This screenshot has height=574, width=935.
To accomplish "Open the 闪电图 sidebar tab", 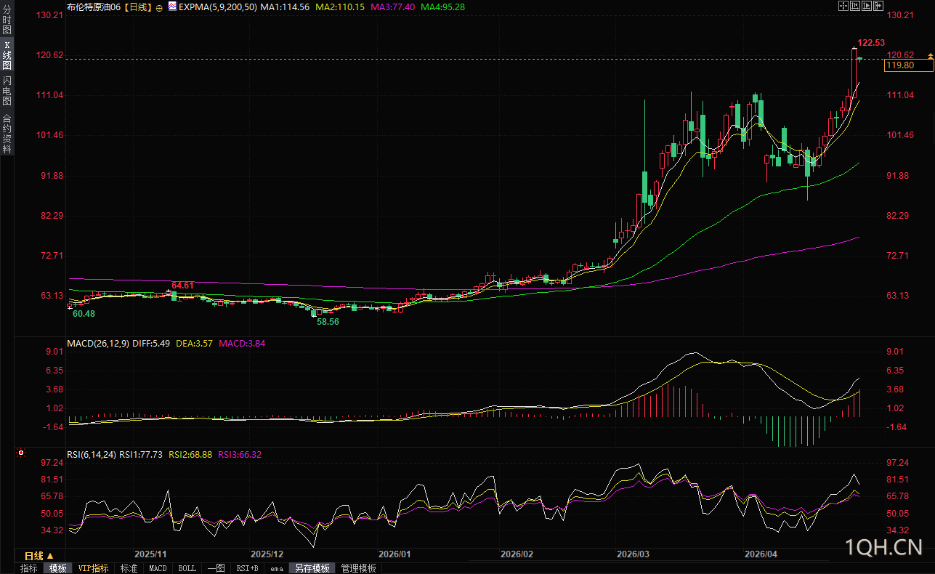I will click(x=7, y=90).
